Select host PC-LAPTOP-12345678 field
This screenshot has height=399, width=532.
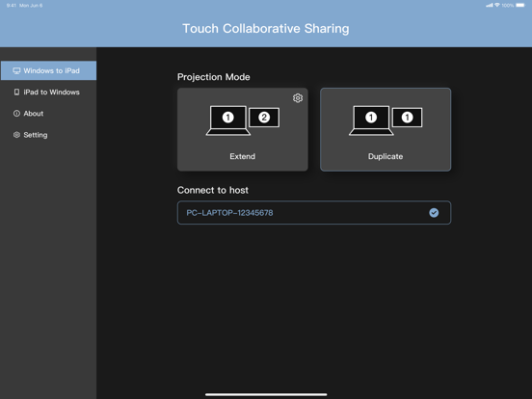(x=314, y=213)
